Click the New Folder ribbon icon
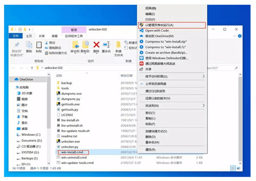Viewport: 256px width, 181px height. [x=118, y=45]
